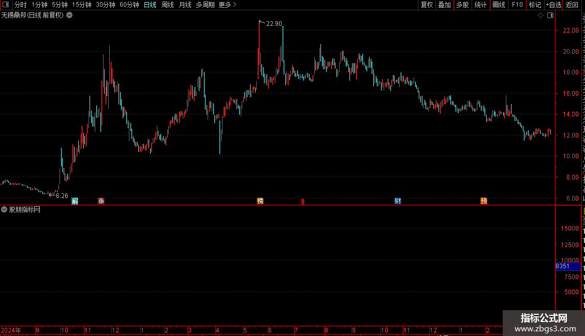Screen dimensions: 585x336
Task: Click the 无锡鼎邦(日线.前复权) chart title
Action: (x=33, y=16)
